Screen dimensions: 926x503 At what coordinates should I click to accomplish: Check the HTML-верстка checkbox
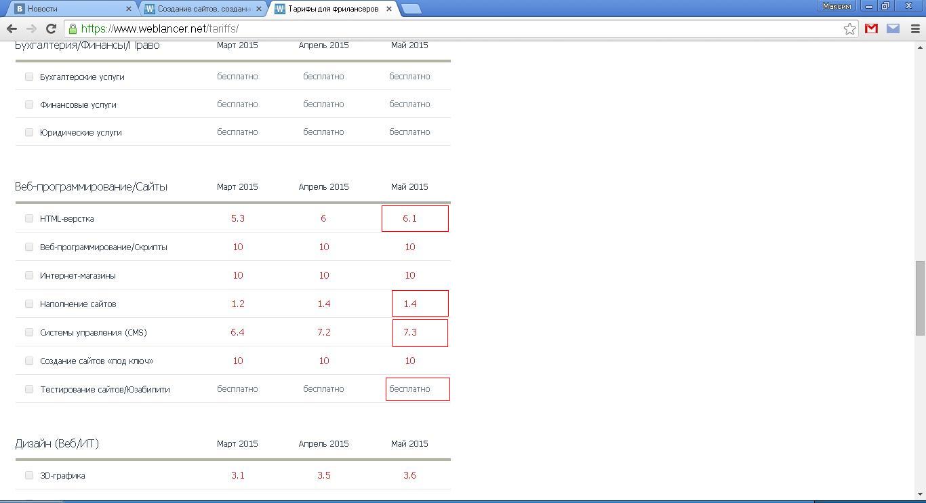point(29,218)
